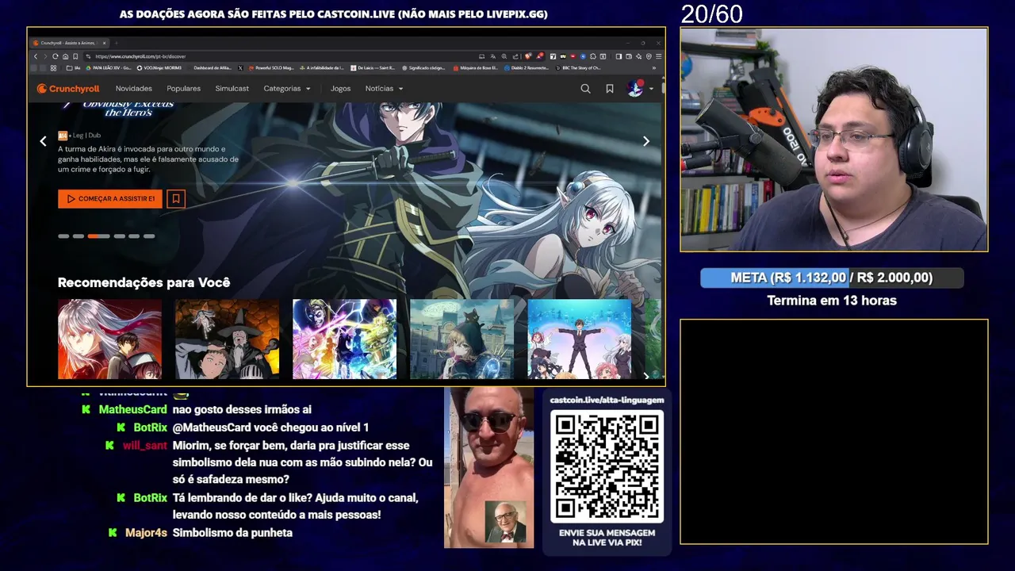1015x571 pixels.
Task: Add featured anime to watchlist via orange bookmark
Action: [x=176, y=198]
